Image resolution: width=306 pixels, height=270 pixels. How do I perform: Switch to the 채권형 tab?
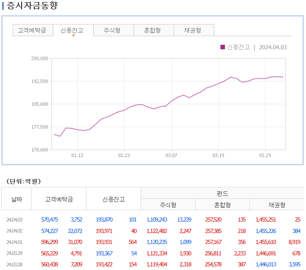(x=194, y=30)
